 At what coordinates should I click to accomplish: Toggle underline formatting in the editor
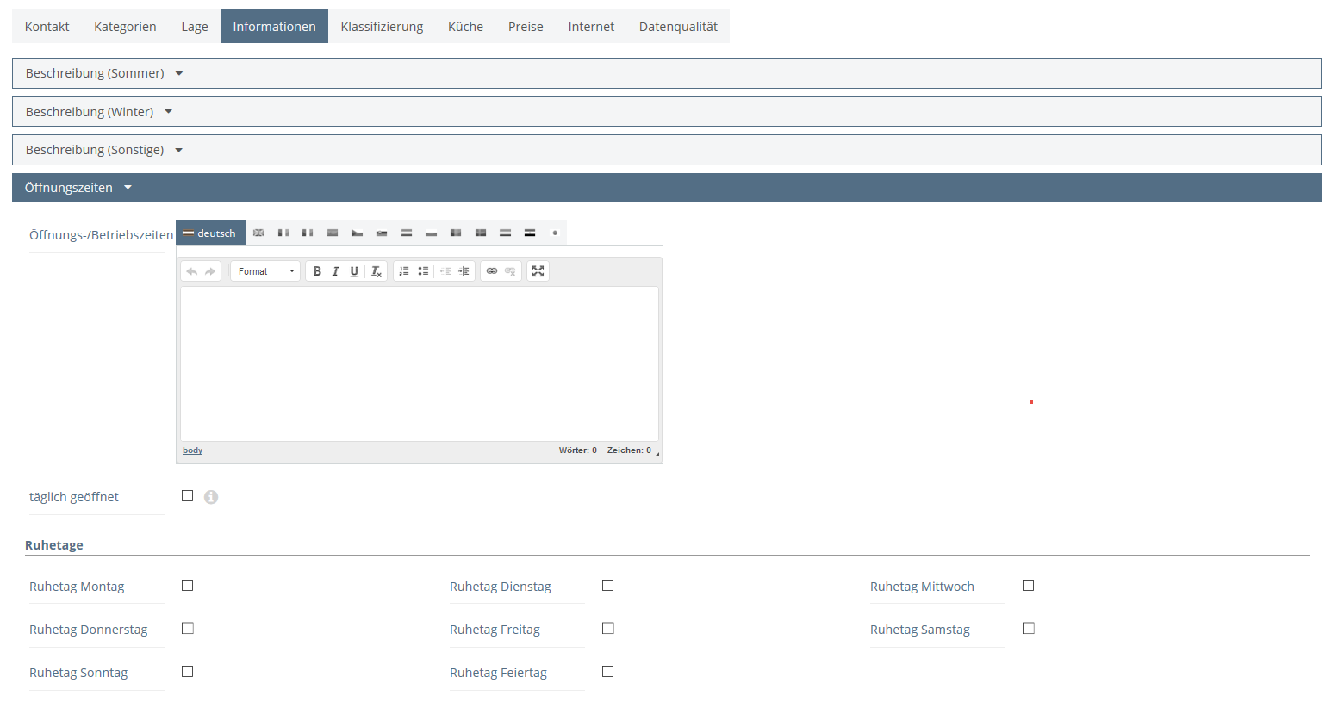[x=354, y=271]
